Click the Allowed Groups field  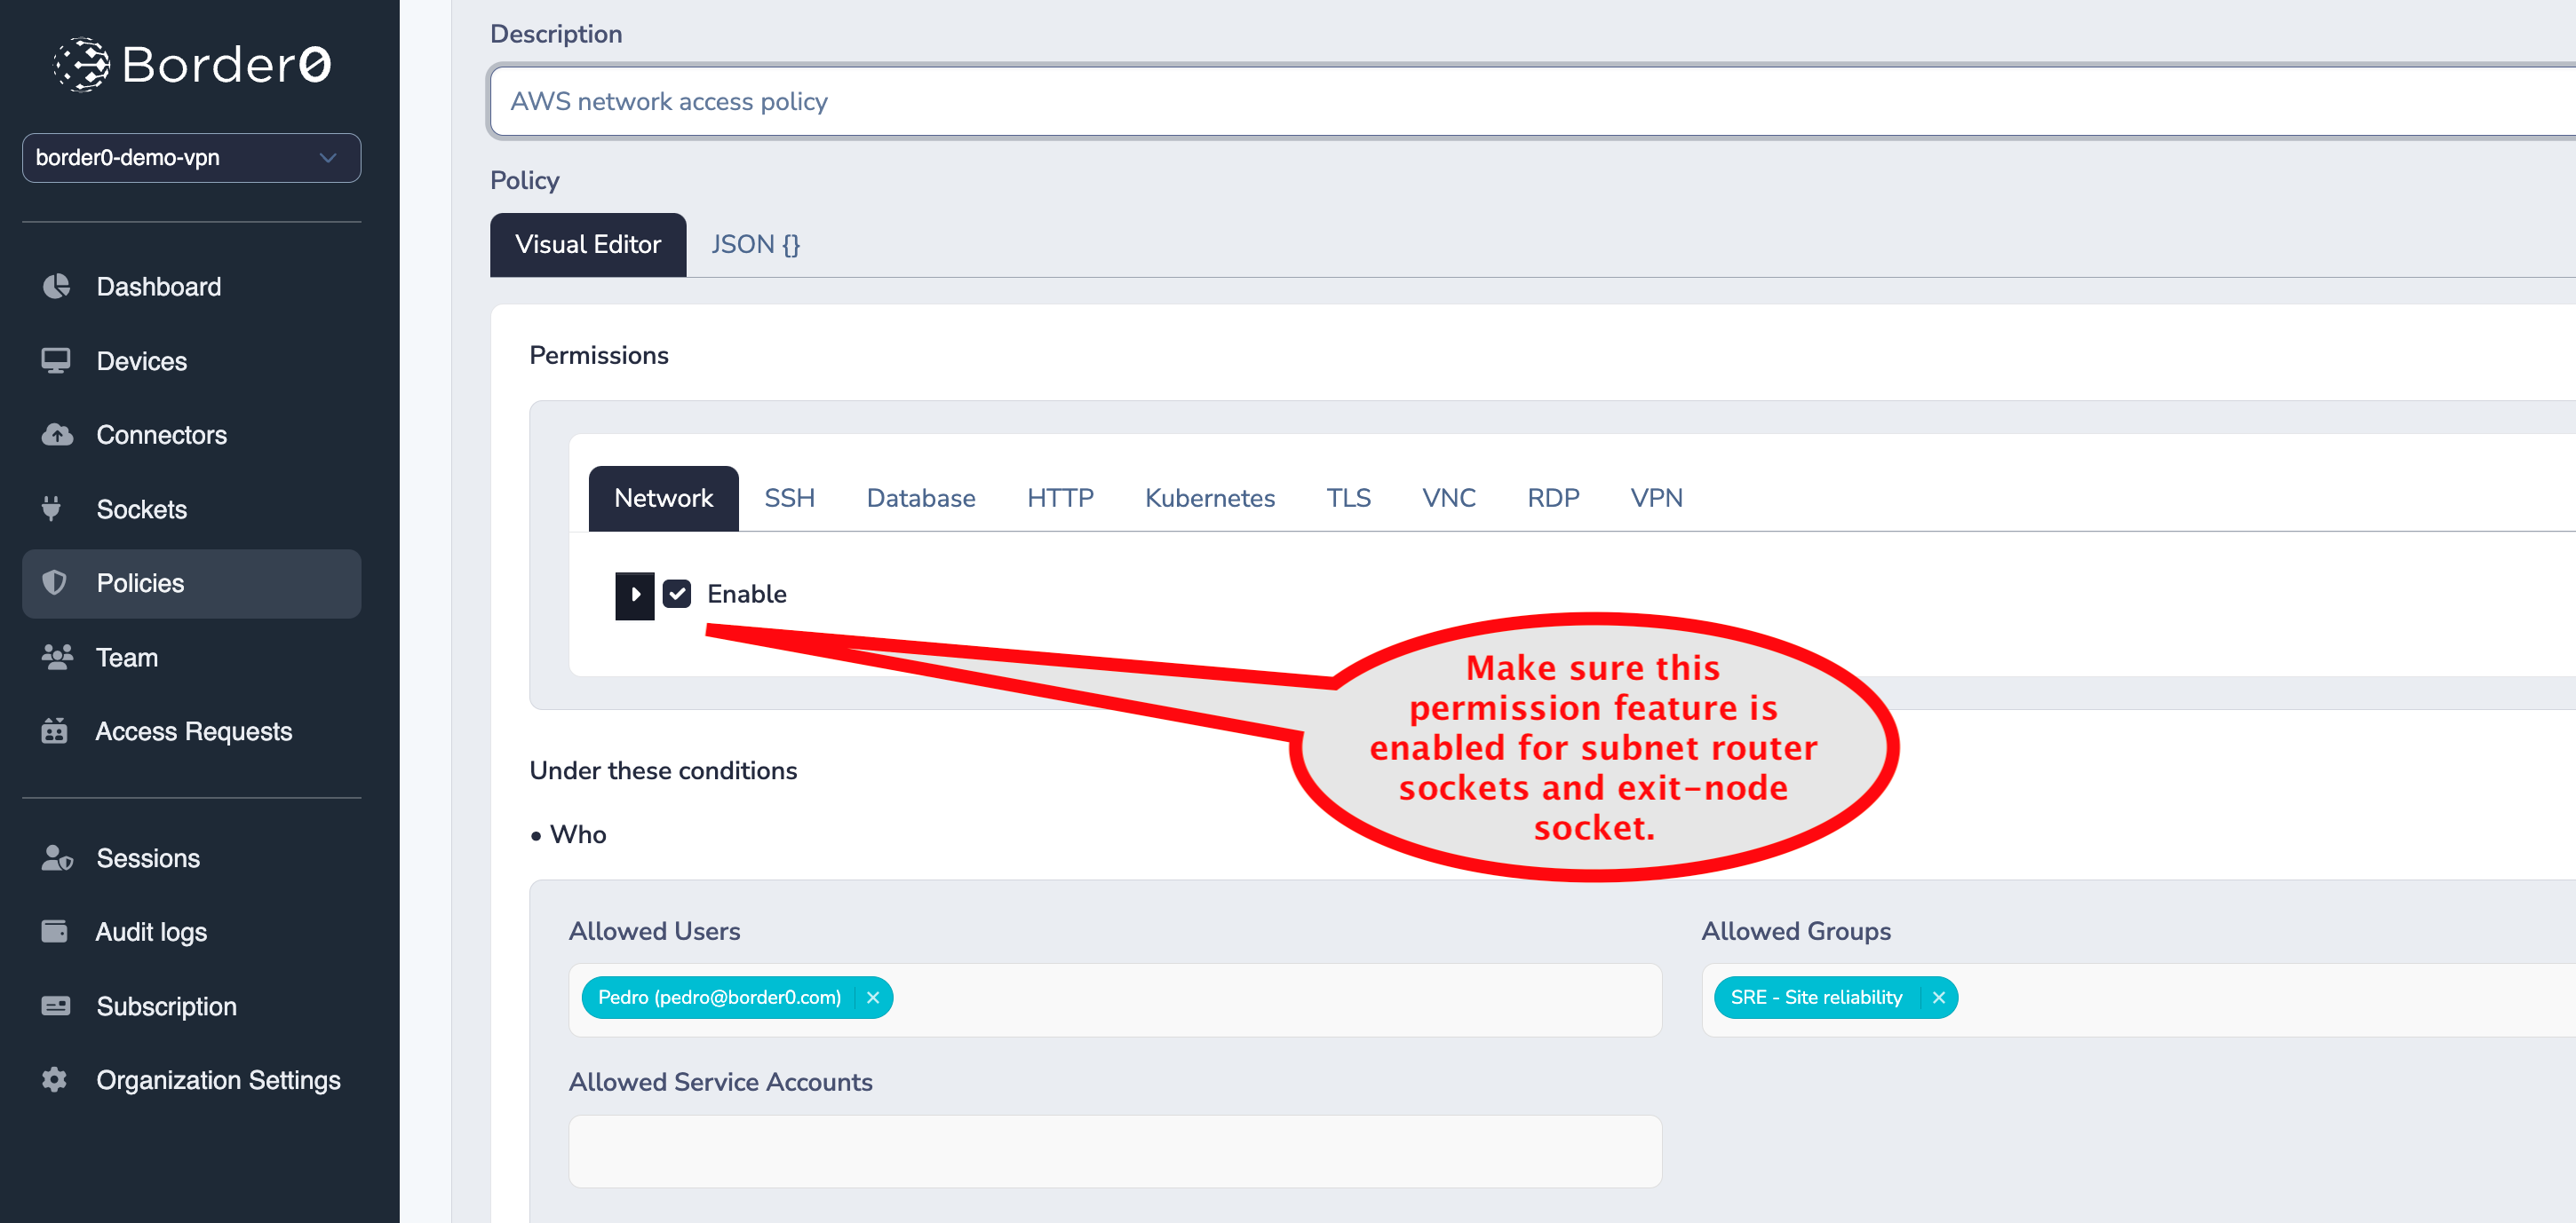(2139, 999)
